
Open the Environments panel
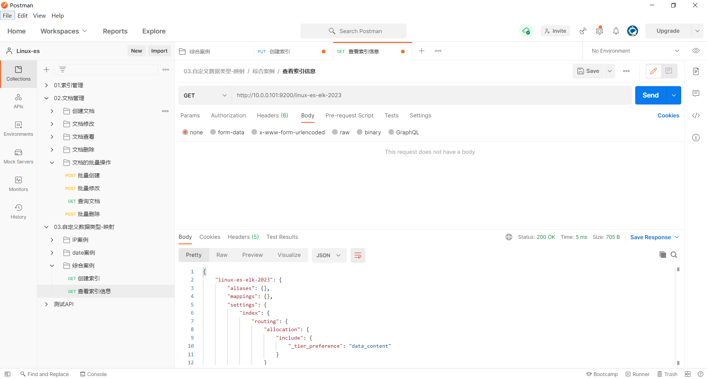(18, 129)
